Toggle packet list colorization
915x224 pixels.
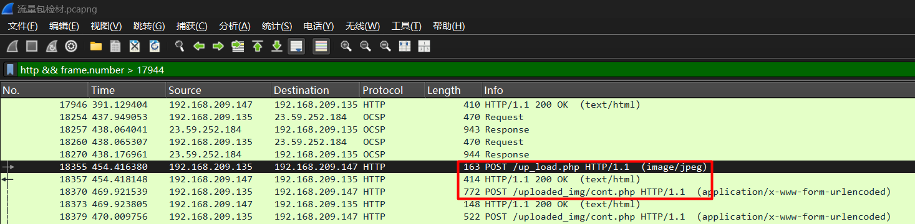[321, 46]
